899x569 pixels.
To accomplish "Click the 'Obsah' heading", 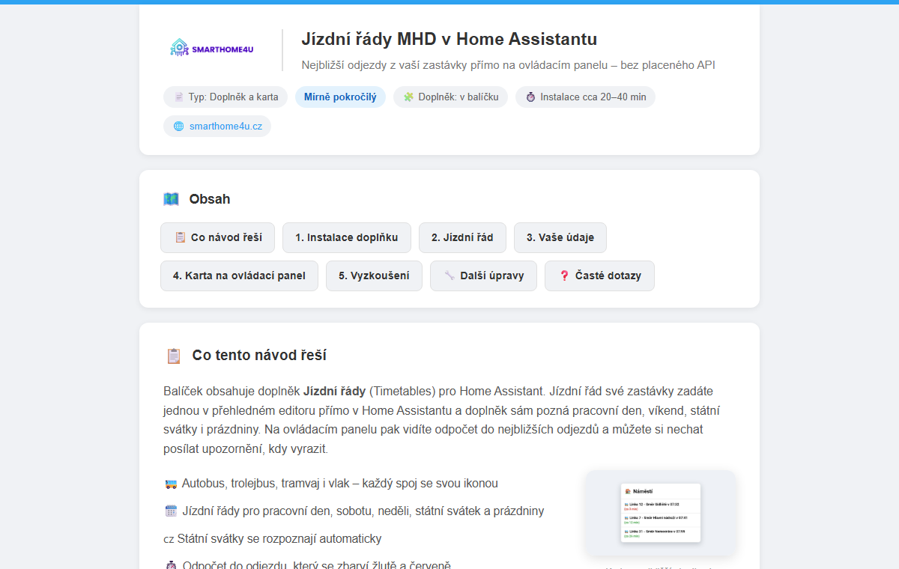I will (x=210, y=199).
